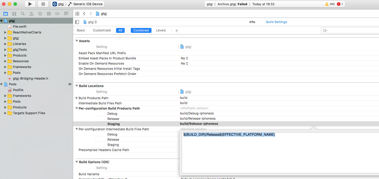This screenshot has width=379, height=179.
Task: Click Asset Pack Manifest URL Prefix setting
Action: tap(102, 53)
